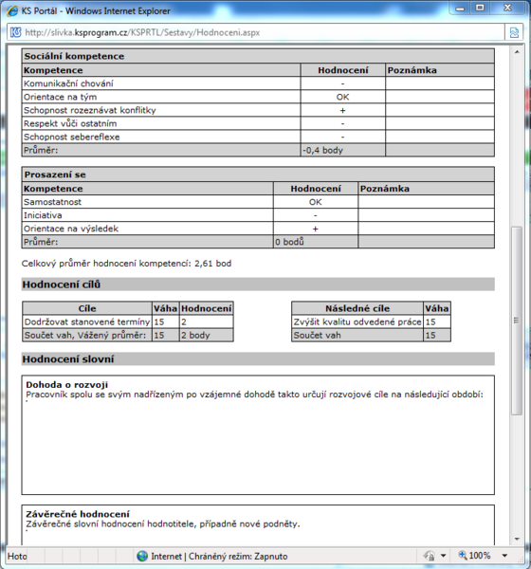Viewport: 531px width, 569px height.
Task: Click the plus rating for Schopnost rozeznávat konflikty
Action: click(x=342, y=110)
